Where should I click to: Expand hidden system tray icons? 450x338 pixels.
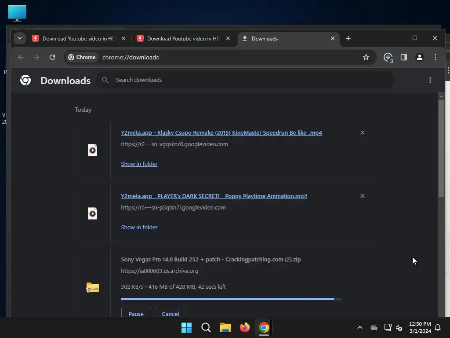click(359, 327)
